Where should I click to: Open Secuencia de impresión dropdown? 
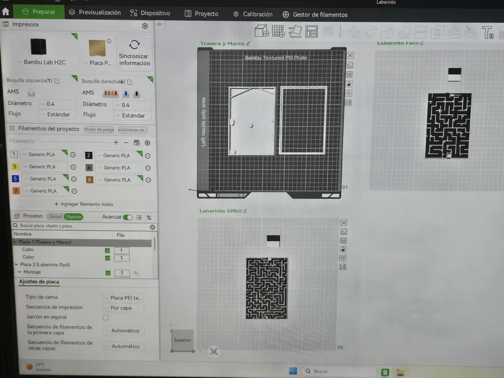(123, 308)
